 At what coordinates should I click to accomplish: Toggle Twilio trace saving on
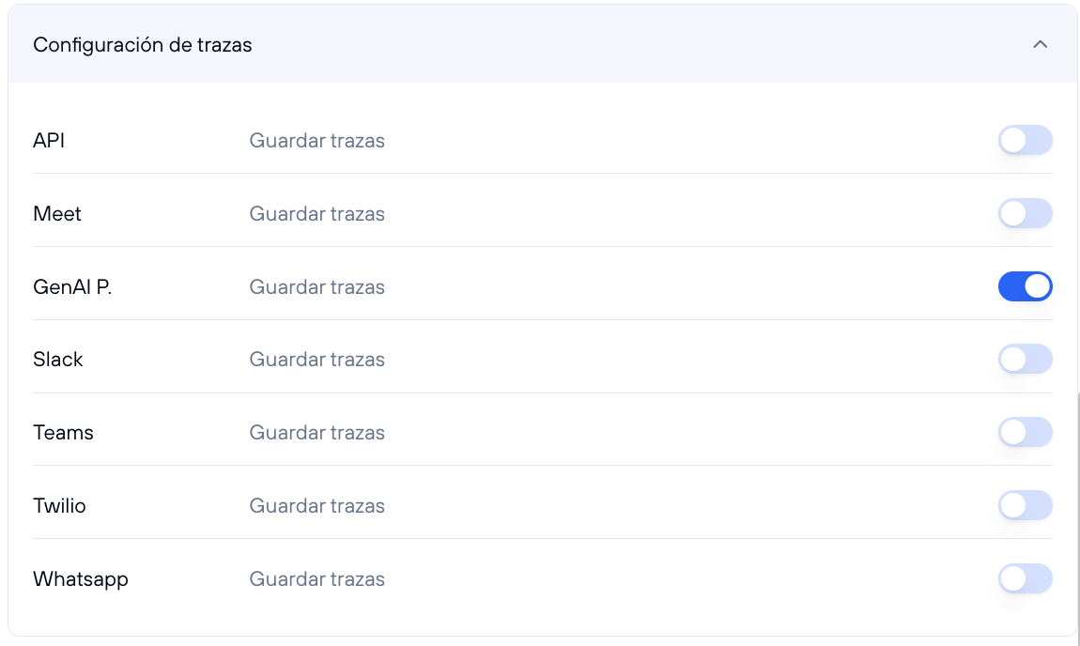[1025, 506]
